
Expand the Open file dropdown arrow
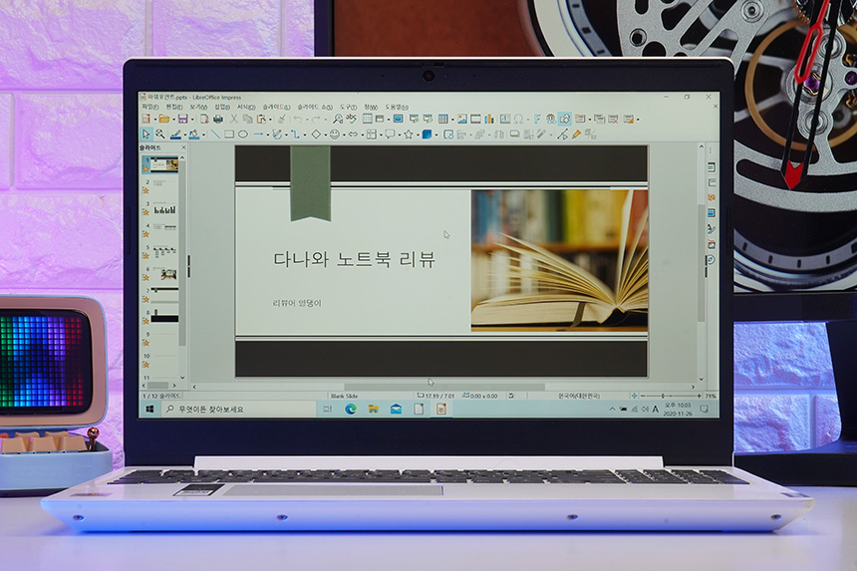173,120
